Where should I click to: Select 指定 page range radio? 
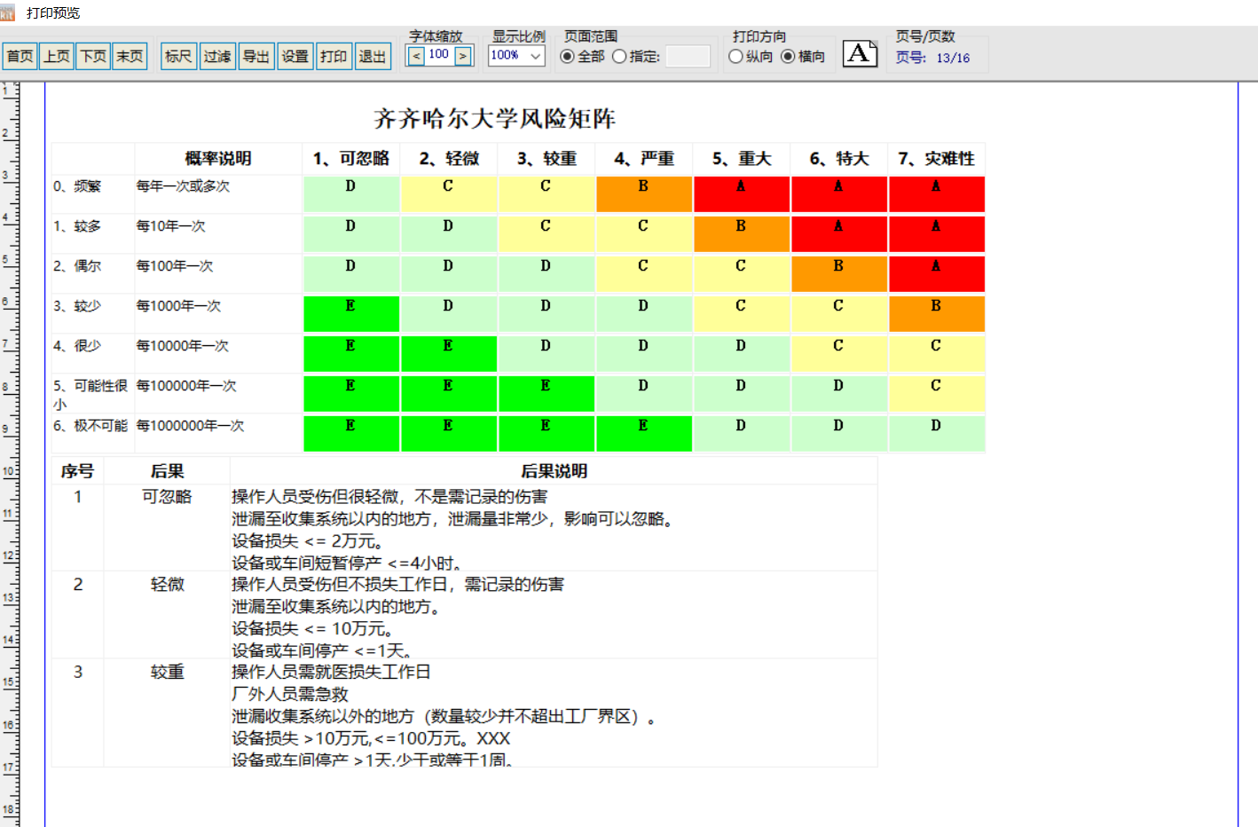pos(636,56)
